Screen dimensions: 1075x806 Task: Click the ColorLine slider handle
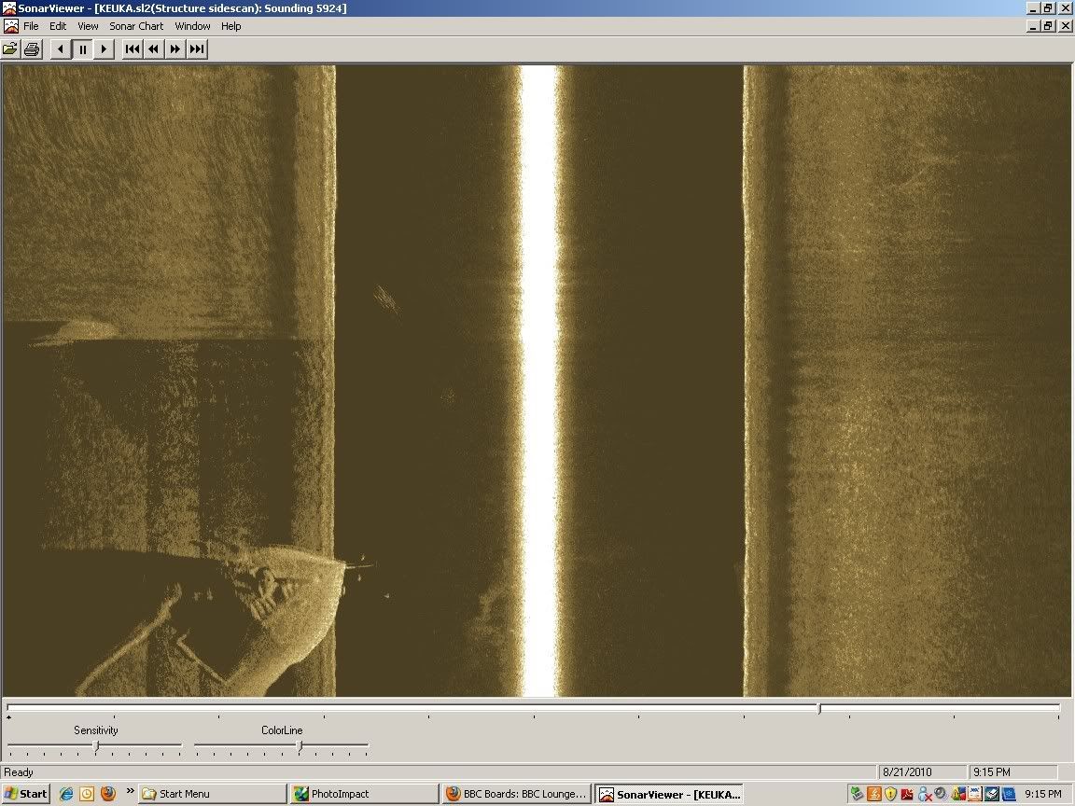(299, 745)
